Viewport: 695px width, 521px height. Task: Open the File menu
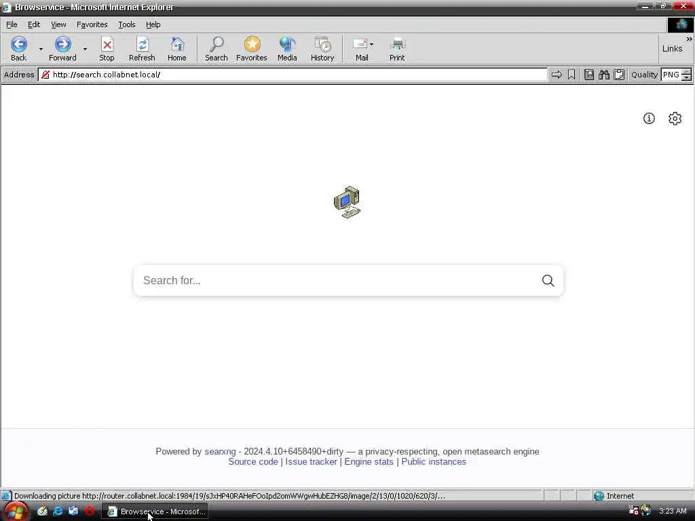pyautogui.click(x=12, y=24)
